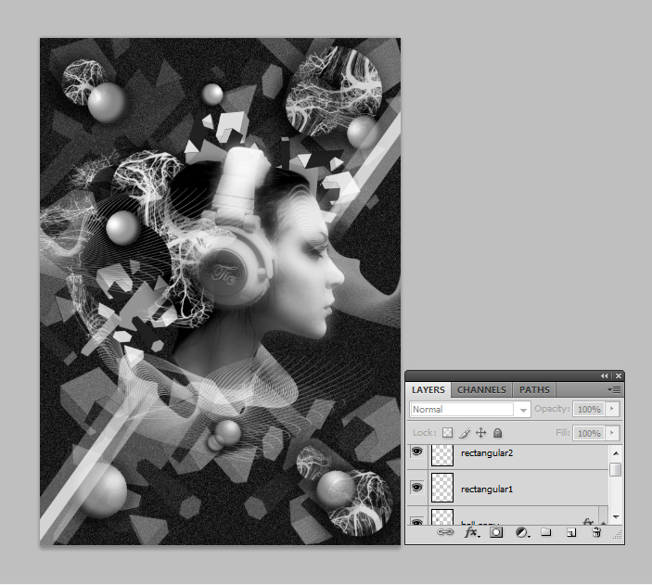
Task: Click the delete layer trash icon
Action: coord(597,533)
